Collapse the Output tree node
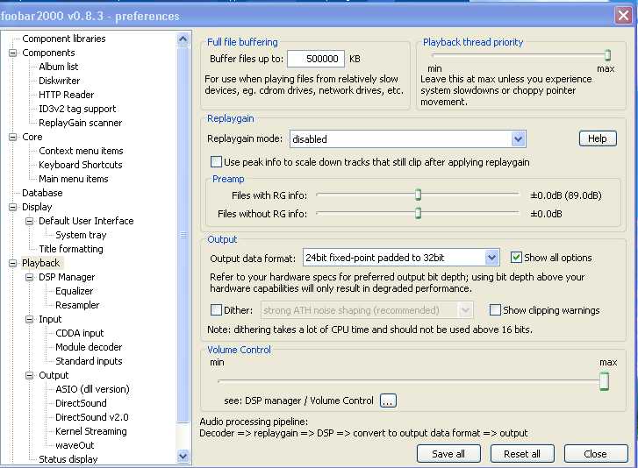This screenshot has height=468, width=638. tap(30, 375)
